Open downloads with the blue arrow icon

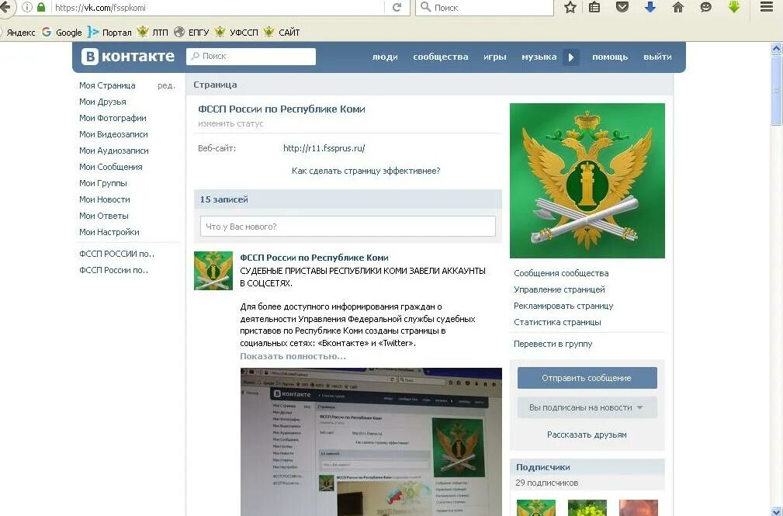point(650,7)
